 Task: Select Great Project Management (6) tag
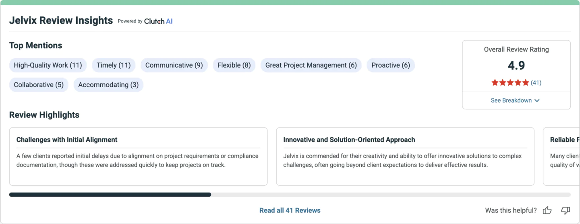point(311,65)
